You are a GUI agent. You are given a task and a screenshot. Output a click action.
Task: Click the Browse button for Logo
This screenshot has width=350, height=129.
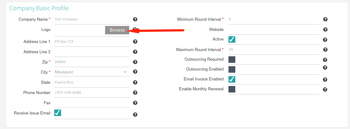click(117, 30)
